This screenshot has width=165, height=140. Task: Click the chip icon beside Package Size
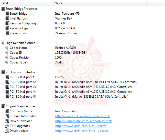(7, 33)
